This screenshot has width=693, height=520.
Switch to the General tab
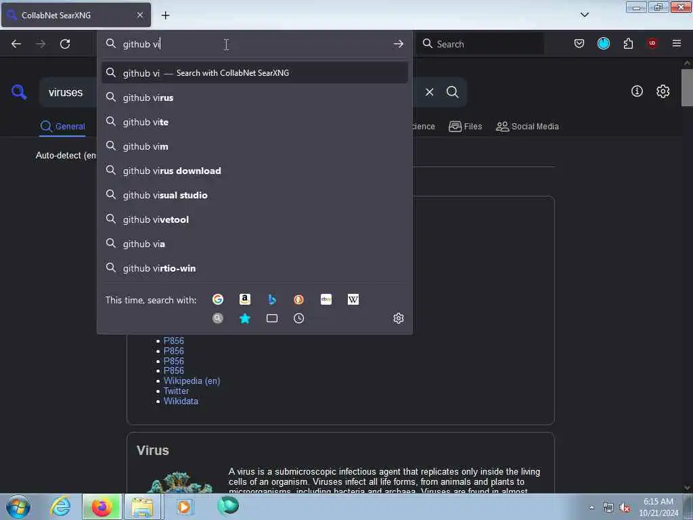(62, 127)
